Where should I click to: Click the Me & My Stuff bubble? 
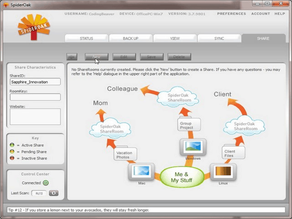click(x=182, y=176)
